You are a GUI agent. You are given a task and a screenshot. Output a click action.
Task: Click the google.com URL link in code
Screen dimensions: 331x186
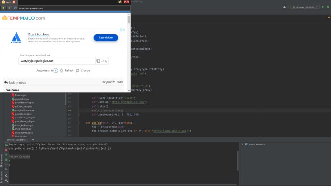pos(170,131)
